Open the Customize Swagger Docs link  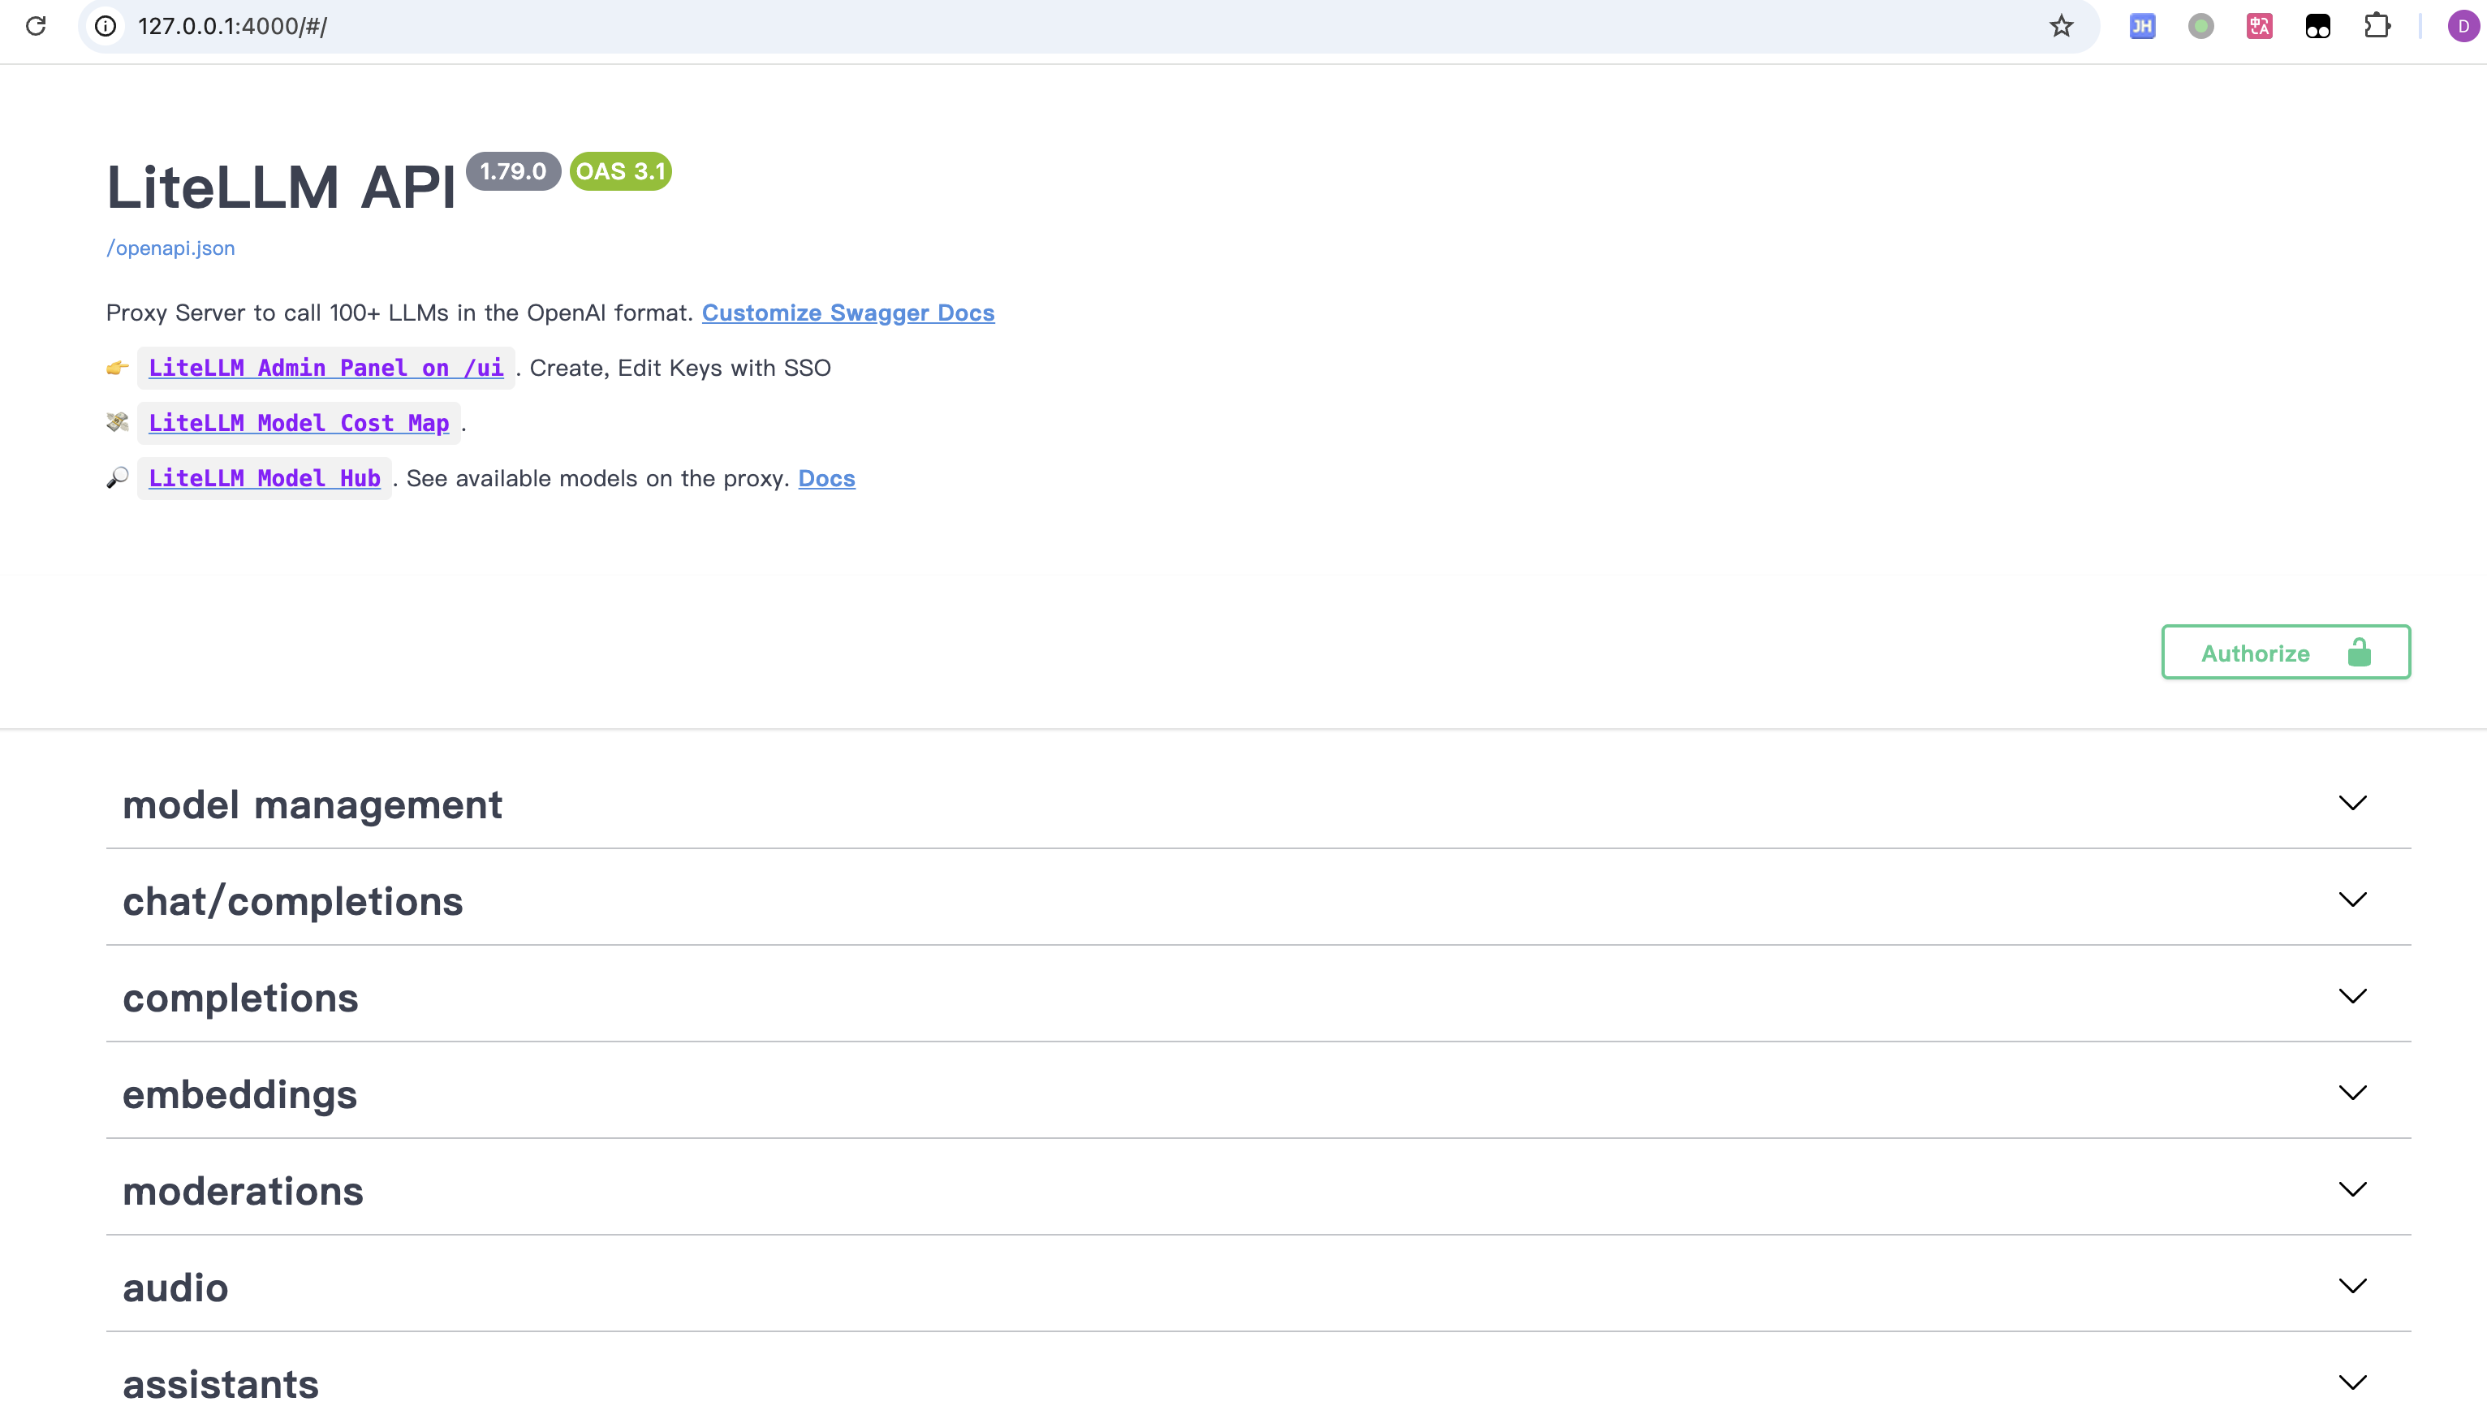[x=847, y=313]
